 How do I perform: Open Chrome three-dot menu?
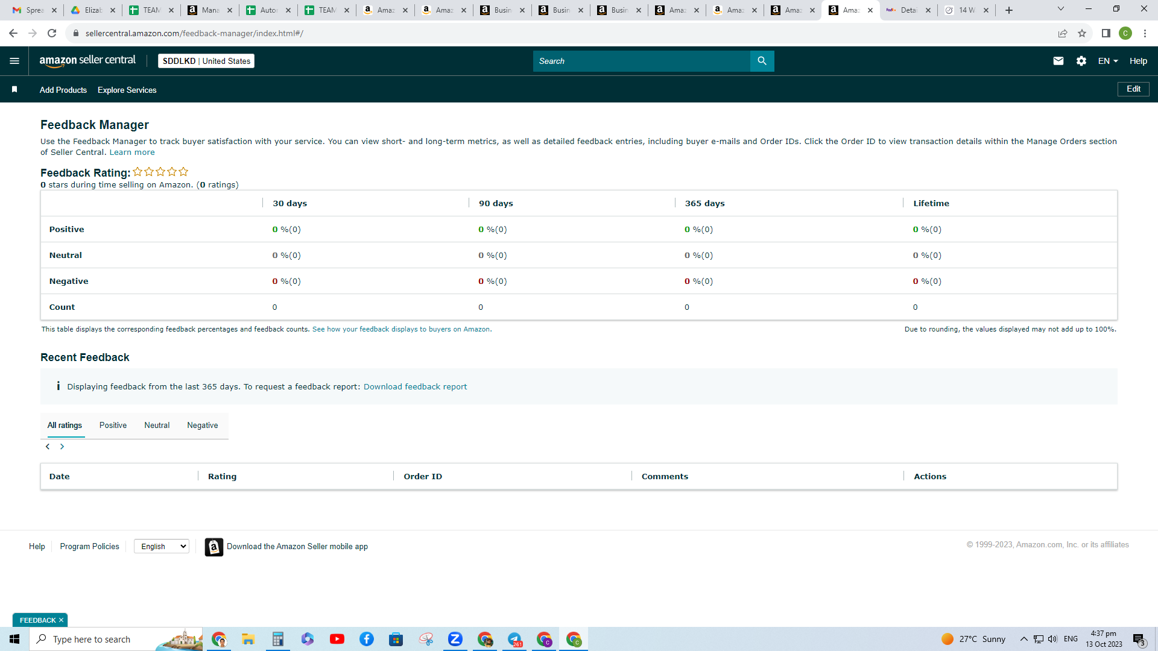point(1145,33)
